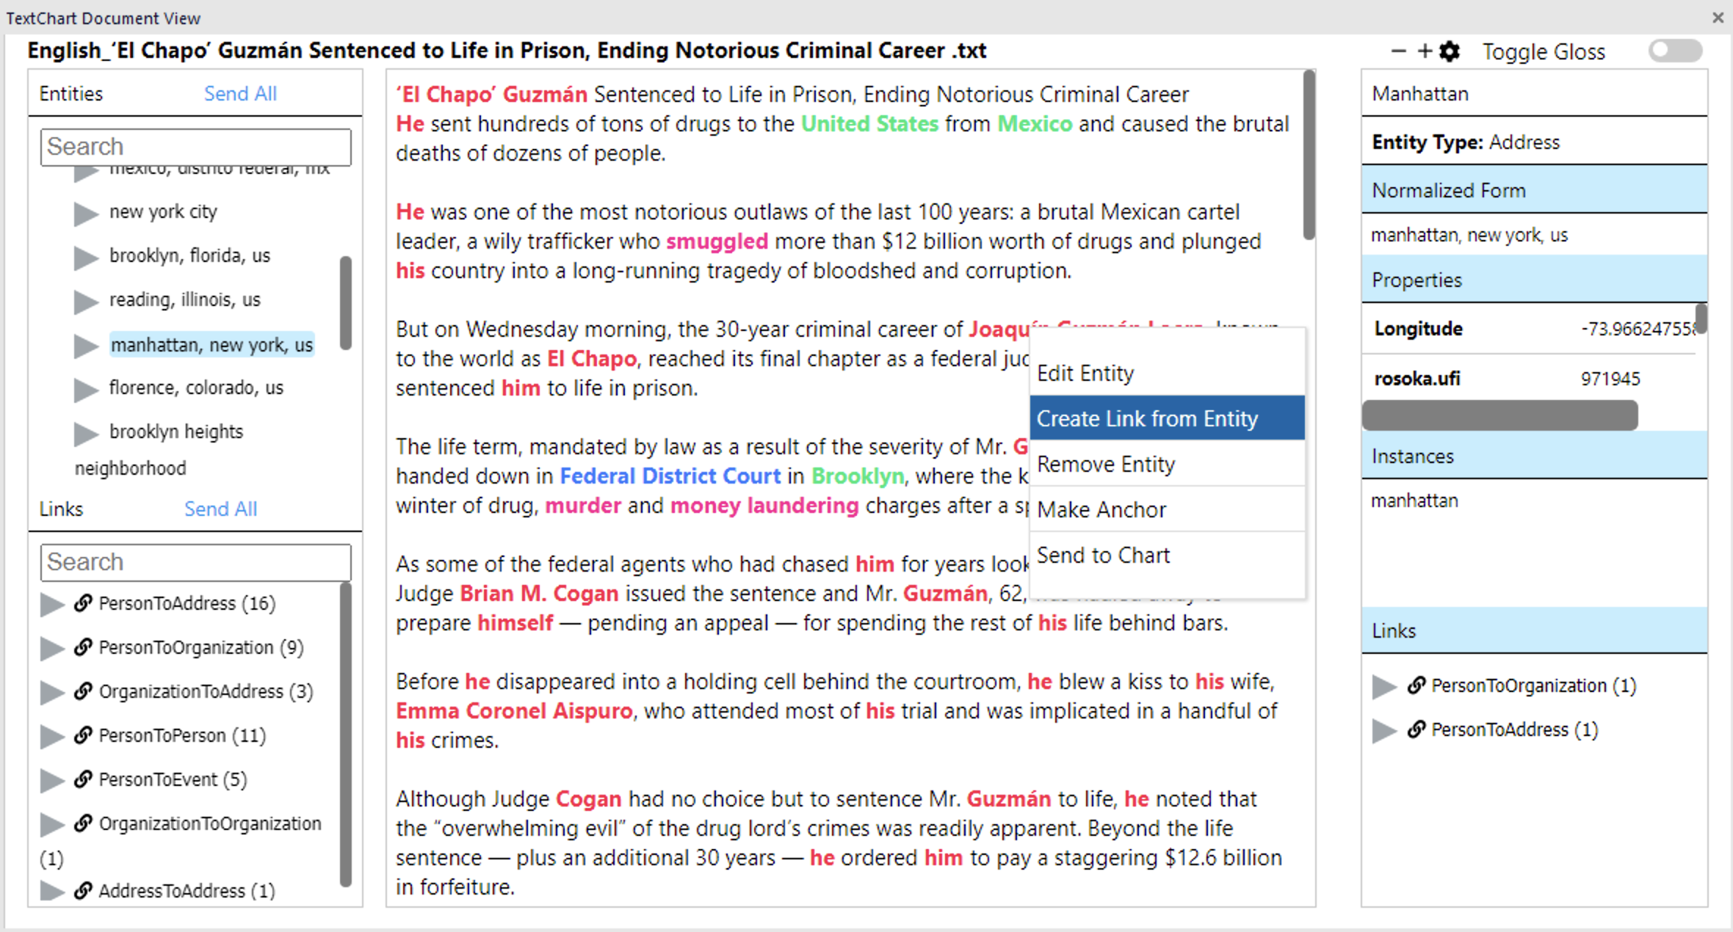Image resolution: width=1733 pixels, height=932 pixels.
Task: Click highlighted entity 'Federal District Court'
Action: click(670, 476)
